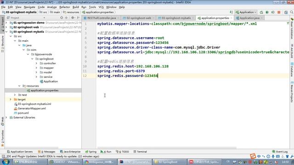Image resolution: width=294 pixels, height=165 pixels.
Task: Click the horizontal editor scrollbar
Action: [x=167, y=148]
